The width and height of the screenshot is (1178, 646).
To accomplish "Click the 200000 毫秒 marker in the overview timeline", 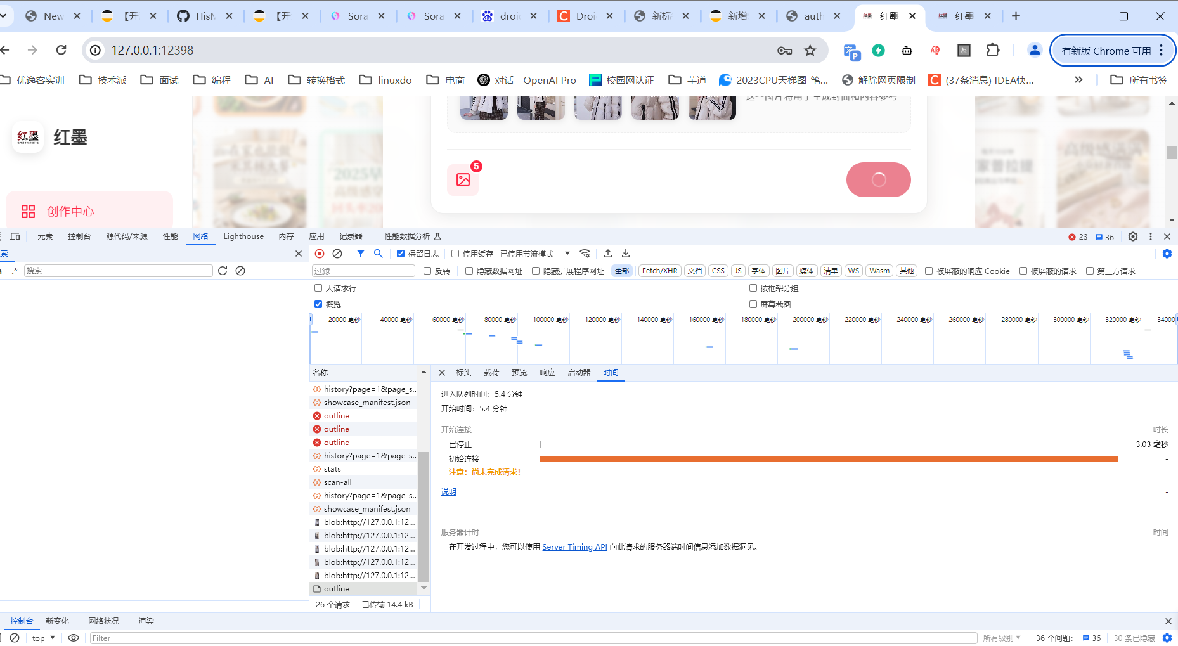I will tap(810, 320).
